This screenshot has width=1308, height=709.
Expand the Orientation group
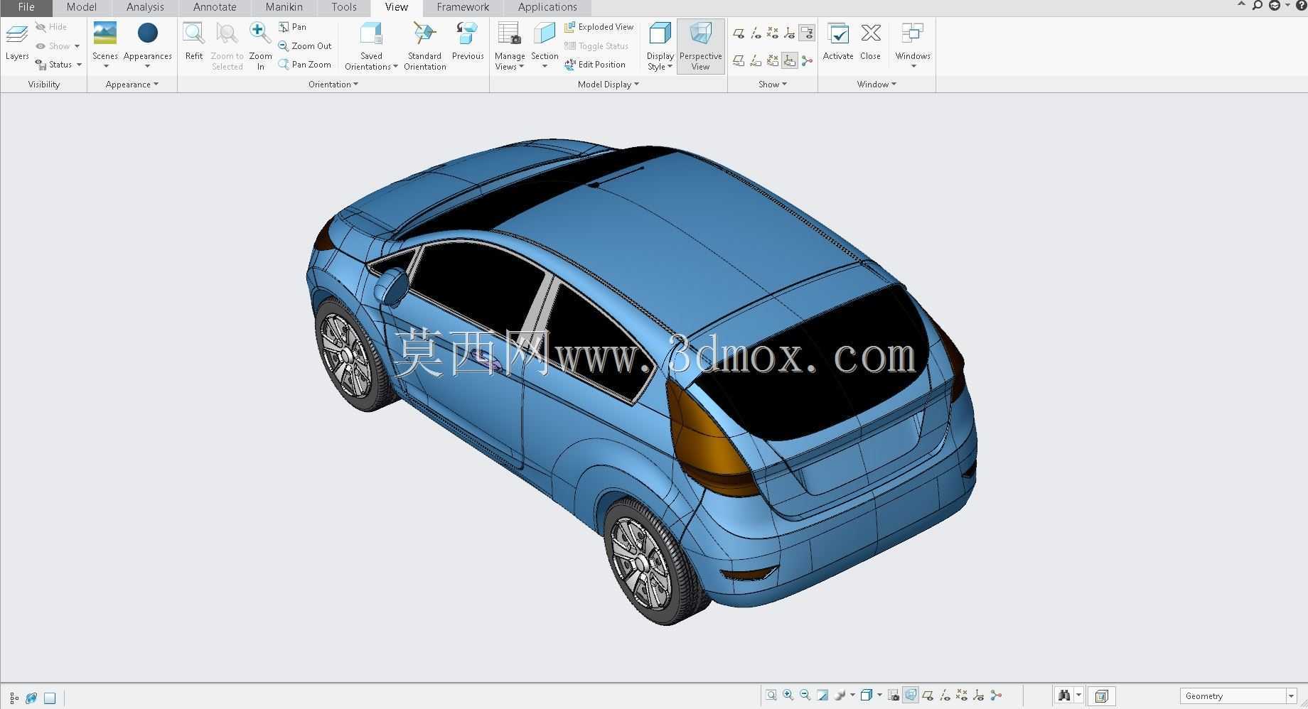pyautogui.click(x=333, y=84)
